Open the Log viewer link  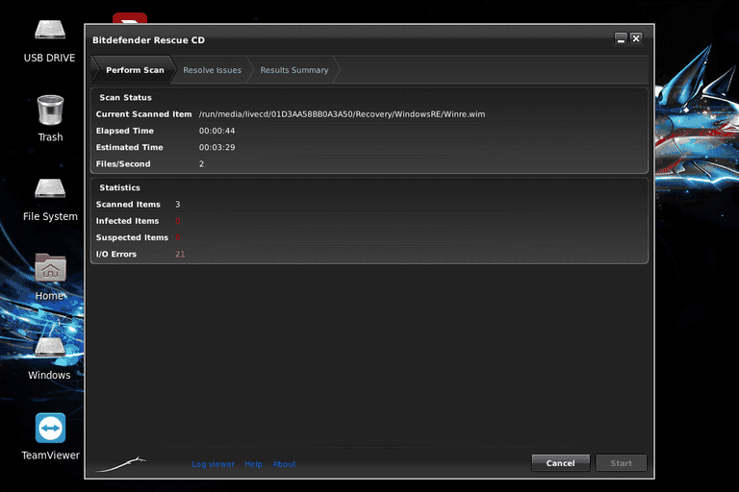coord(213,464)
